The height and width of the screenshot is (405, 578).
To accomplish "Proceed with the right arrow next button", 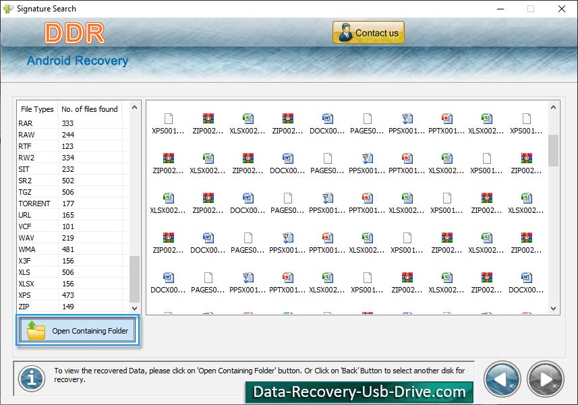I will coord(546,379).
